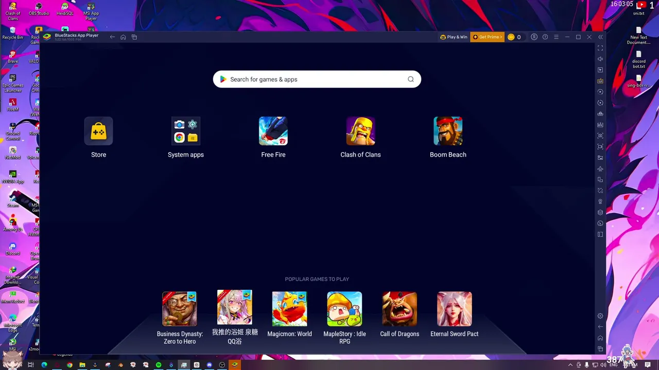
Task: Launch Clash of Clans in BlueStacks
Action: coord(360,132)
